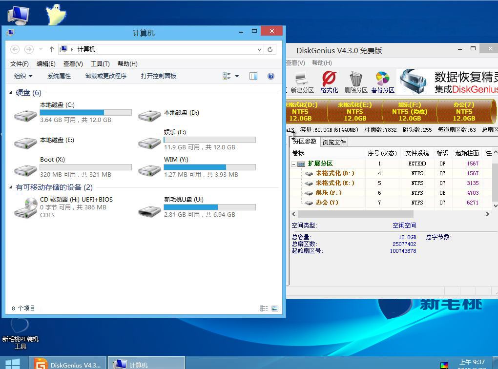This screenshot has height=369, width=498.
Task: Click the 序号(状态) column header
Action: [382, 153]
